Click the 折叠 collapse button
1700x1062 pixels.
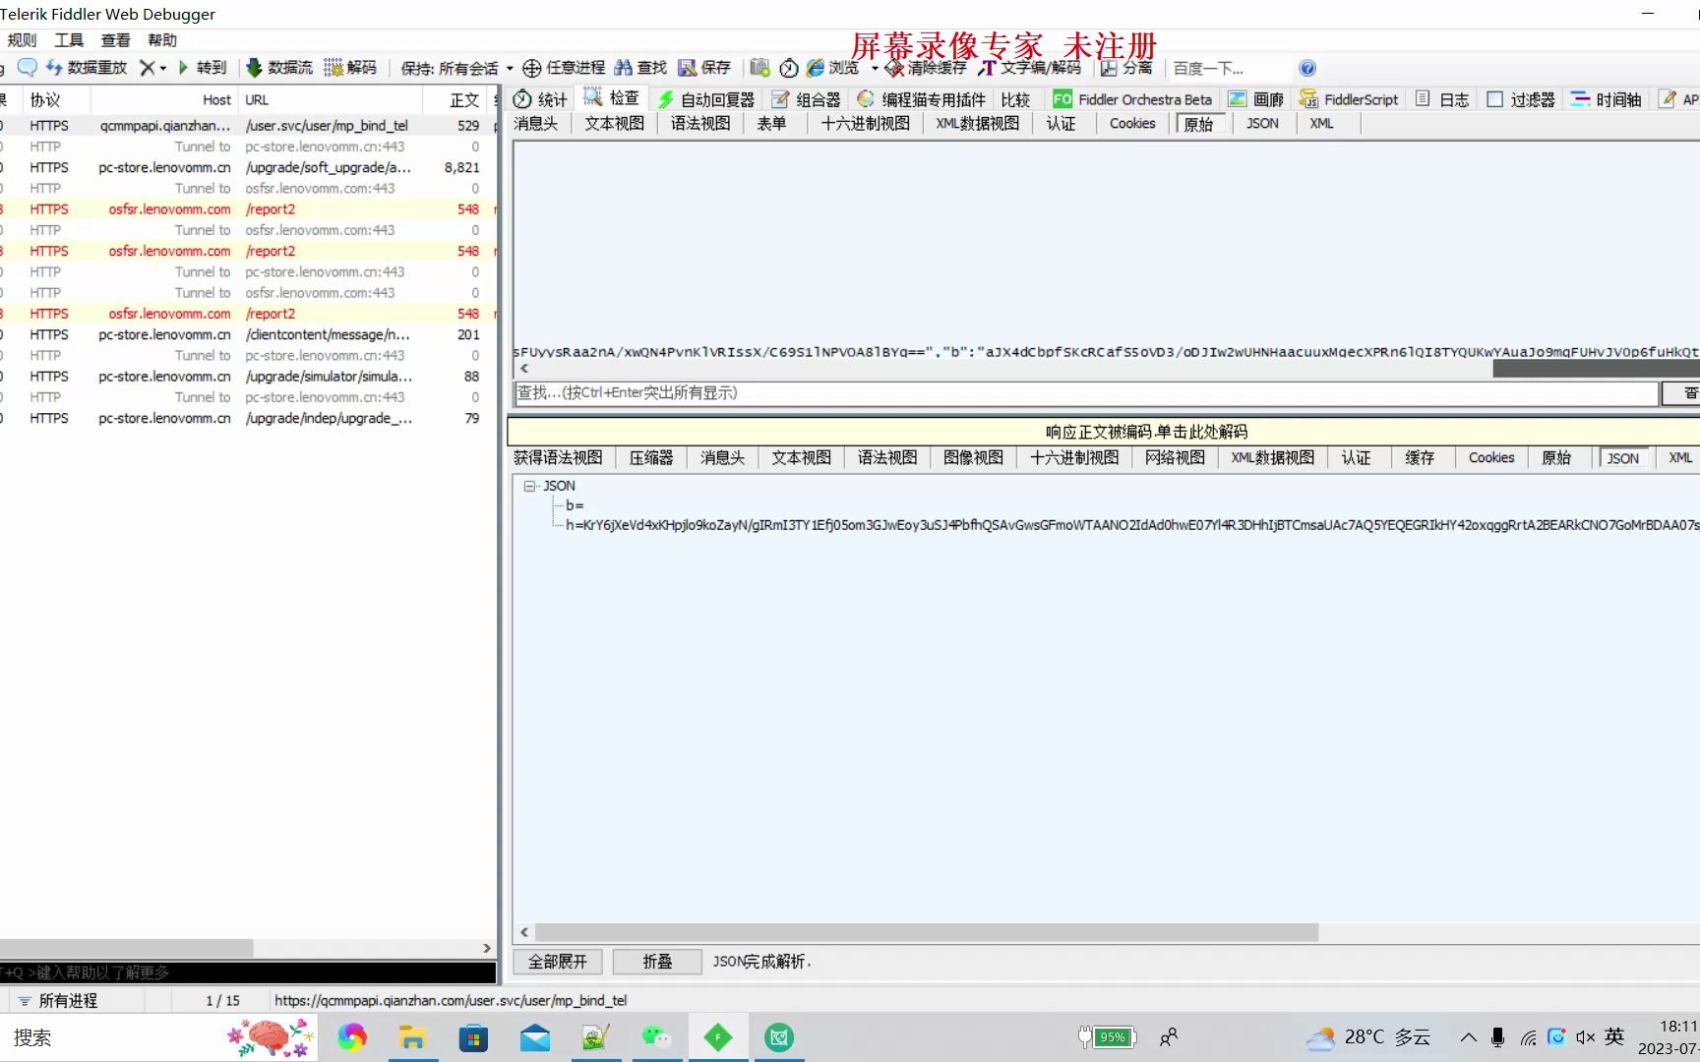[657, 962]
